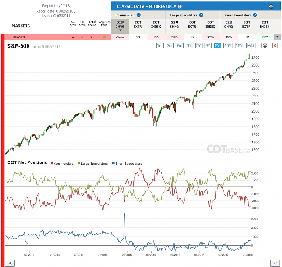Print the S&P-500 chart

(x=265, y=45)
